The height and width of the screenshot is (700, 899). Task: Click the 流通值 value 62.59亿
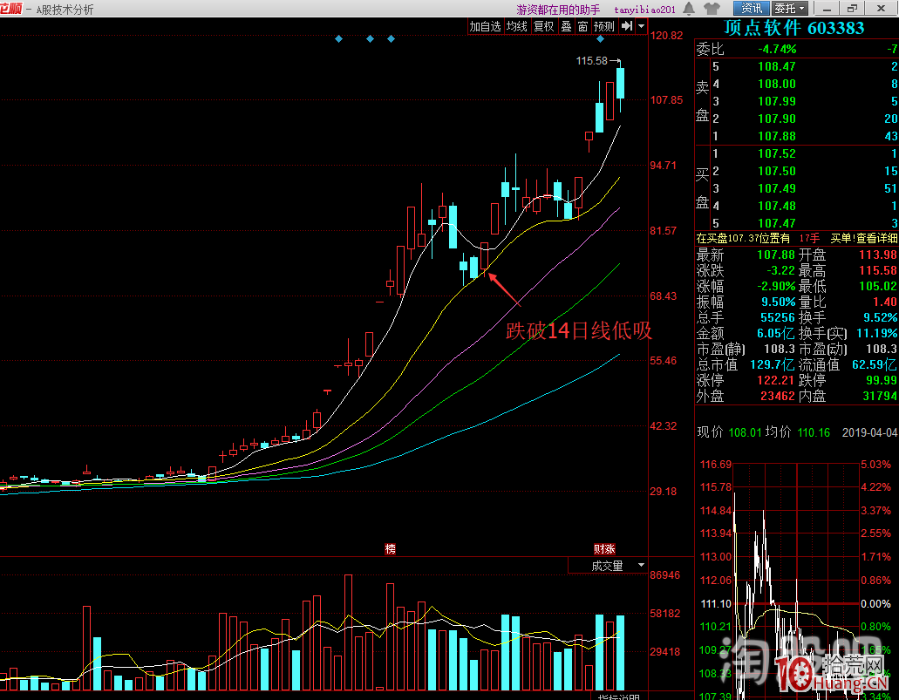click(873, 364)
